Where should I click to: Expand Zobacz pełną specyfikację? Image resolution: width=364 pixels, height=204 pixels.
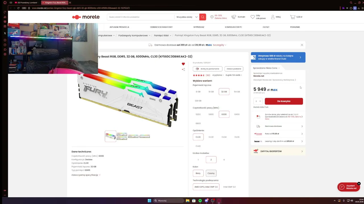point(86,175)
